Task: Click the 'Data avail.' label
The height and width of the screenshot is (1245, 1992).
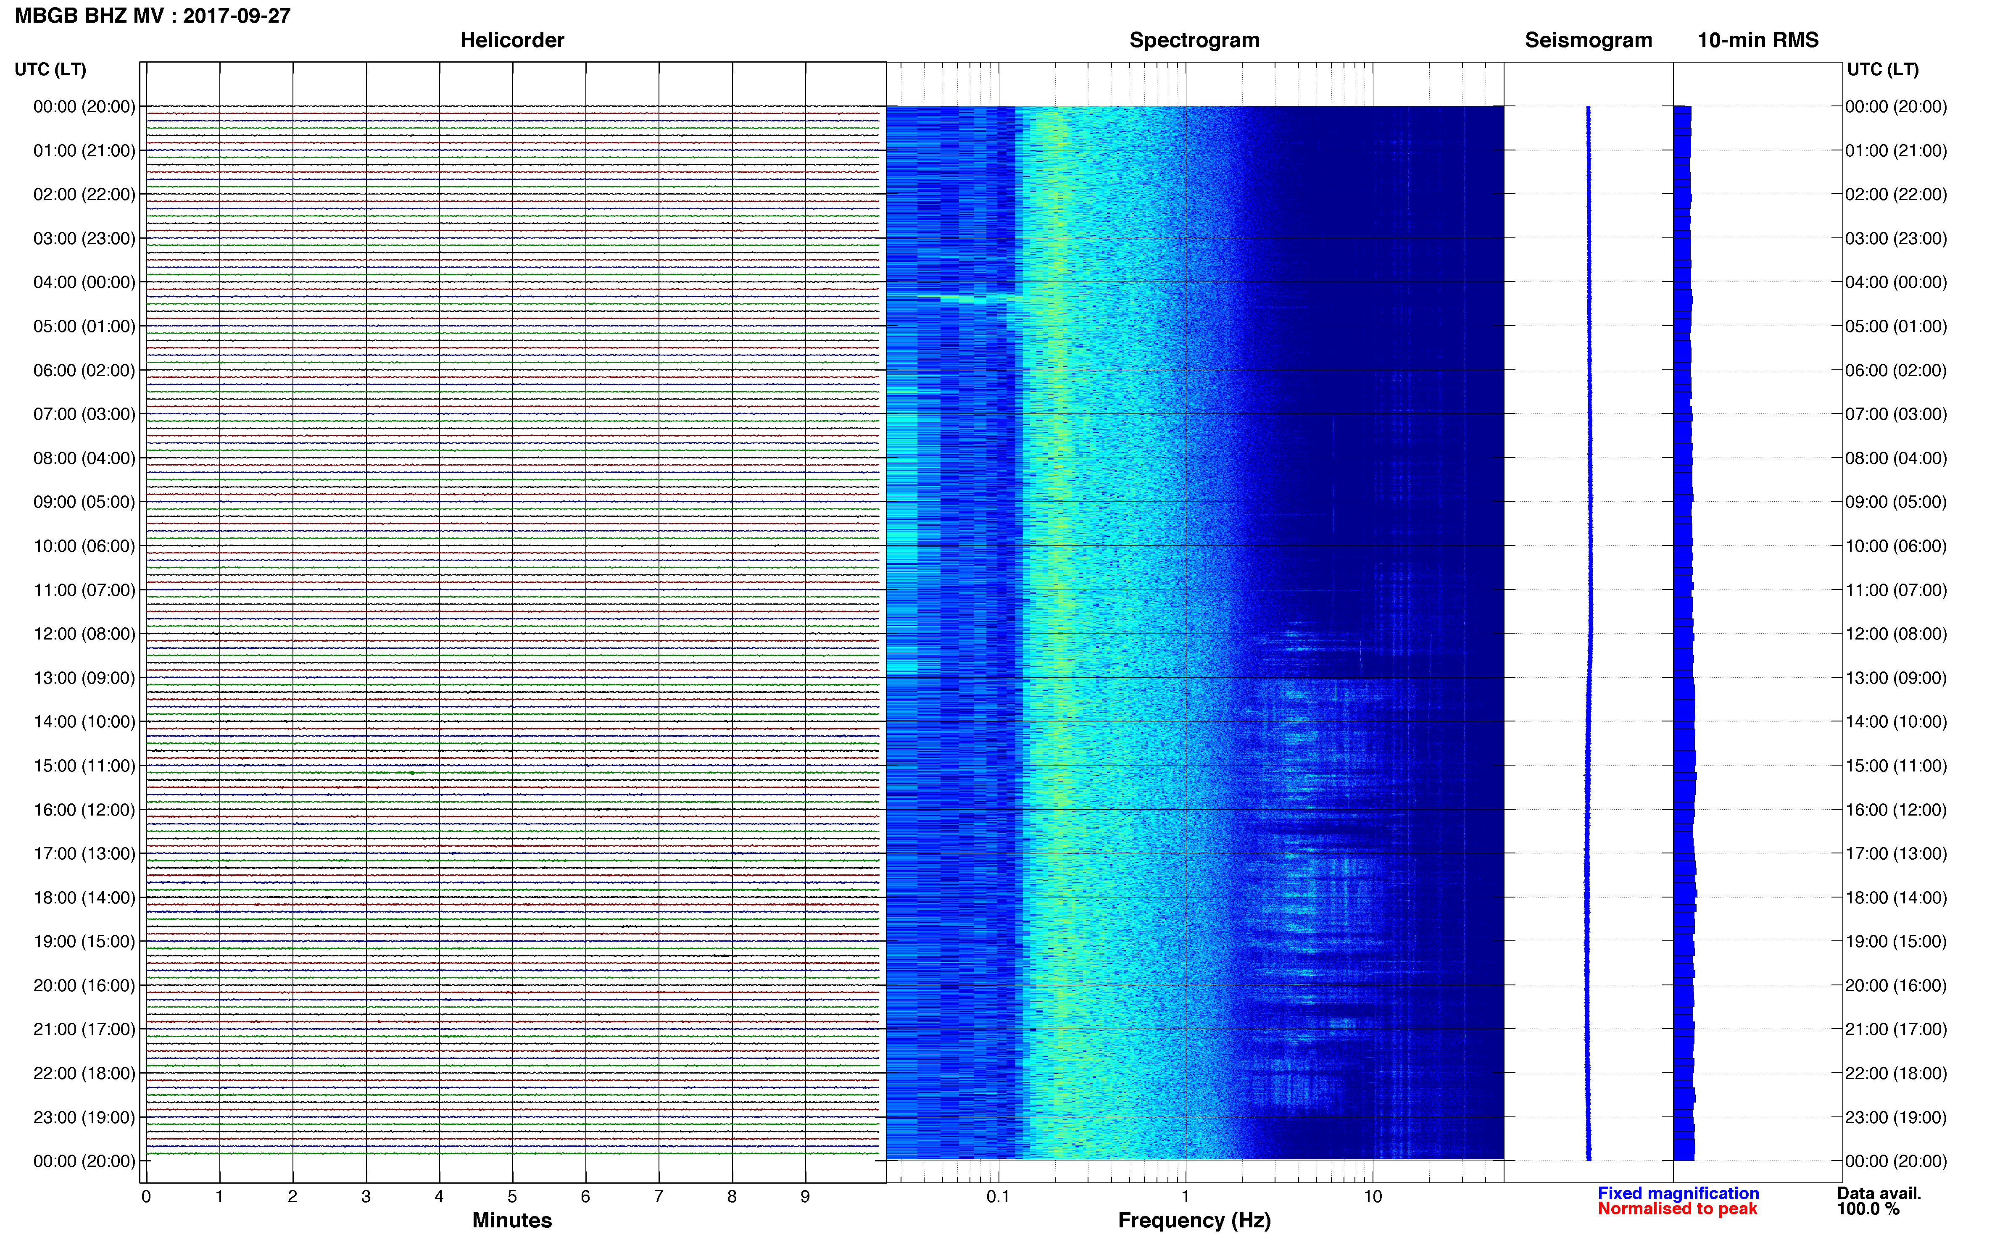Action: pyautogui.click(x=1879, y=1193)
